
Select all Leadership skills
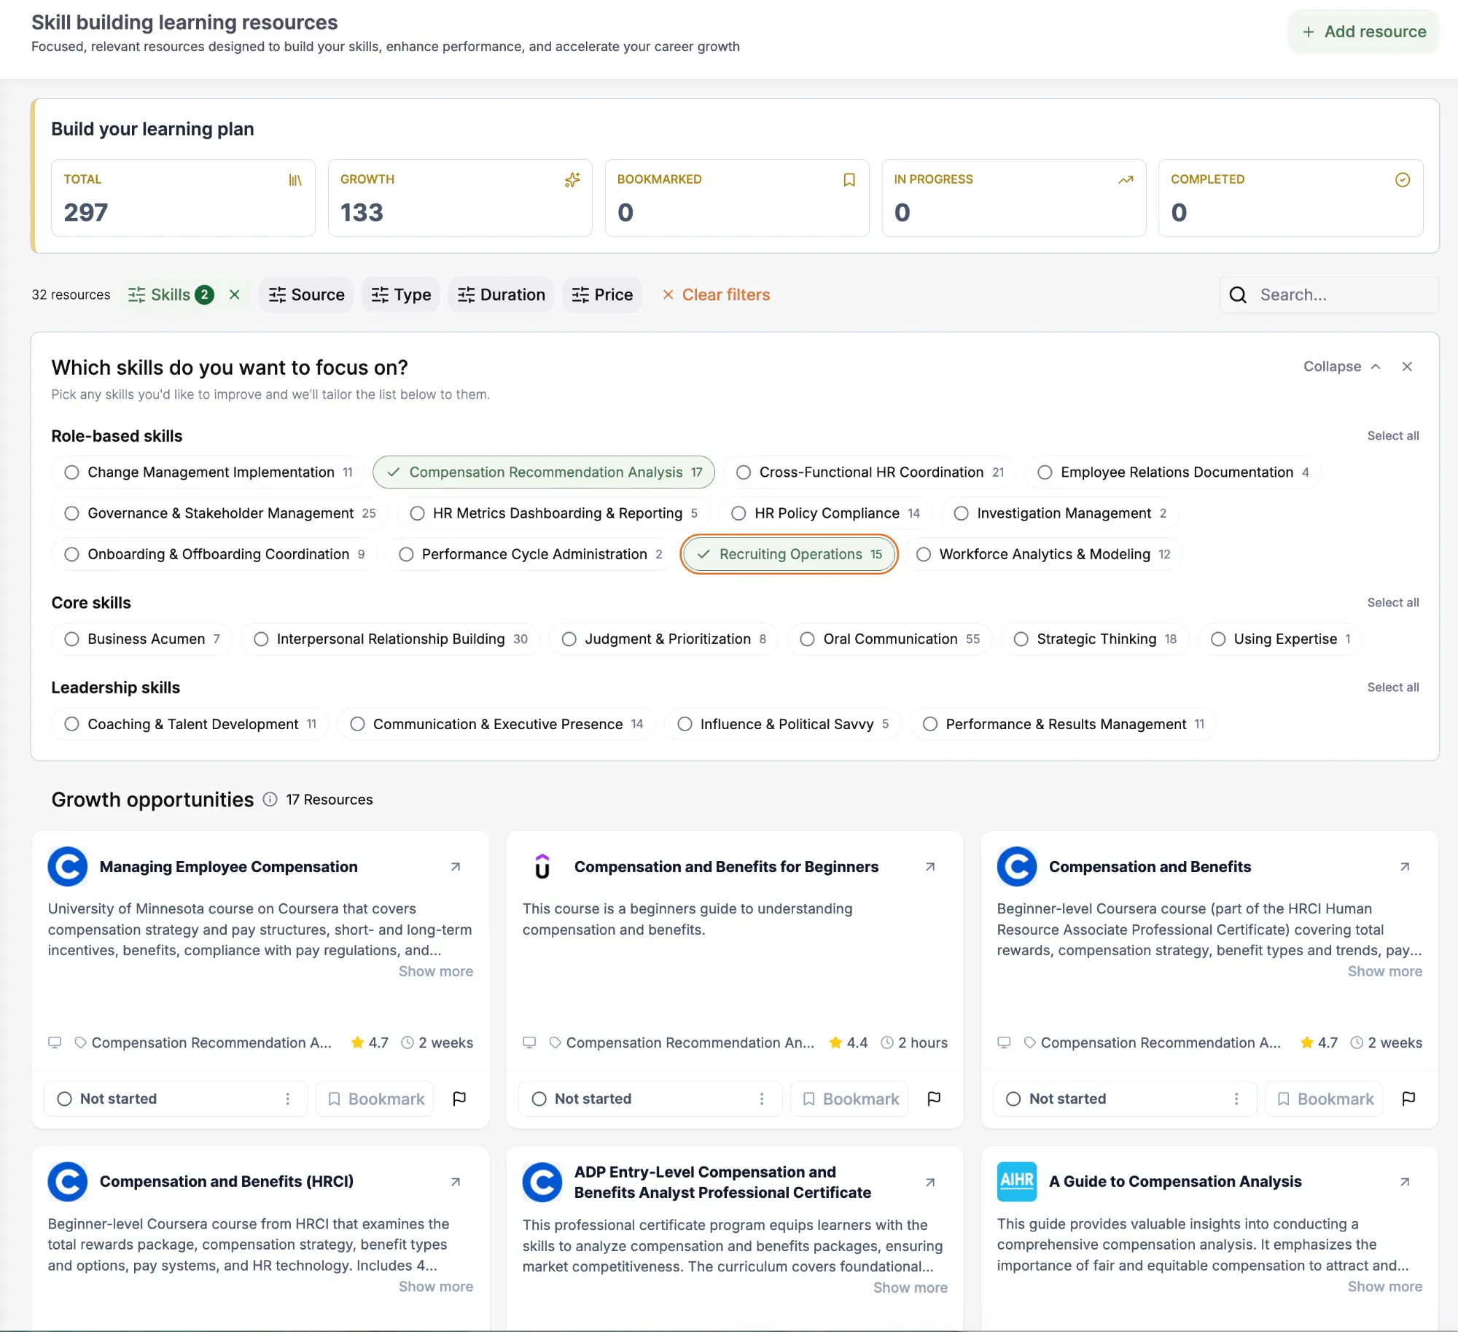(x=1393, y=688)
